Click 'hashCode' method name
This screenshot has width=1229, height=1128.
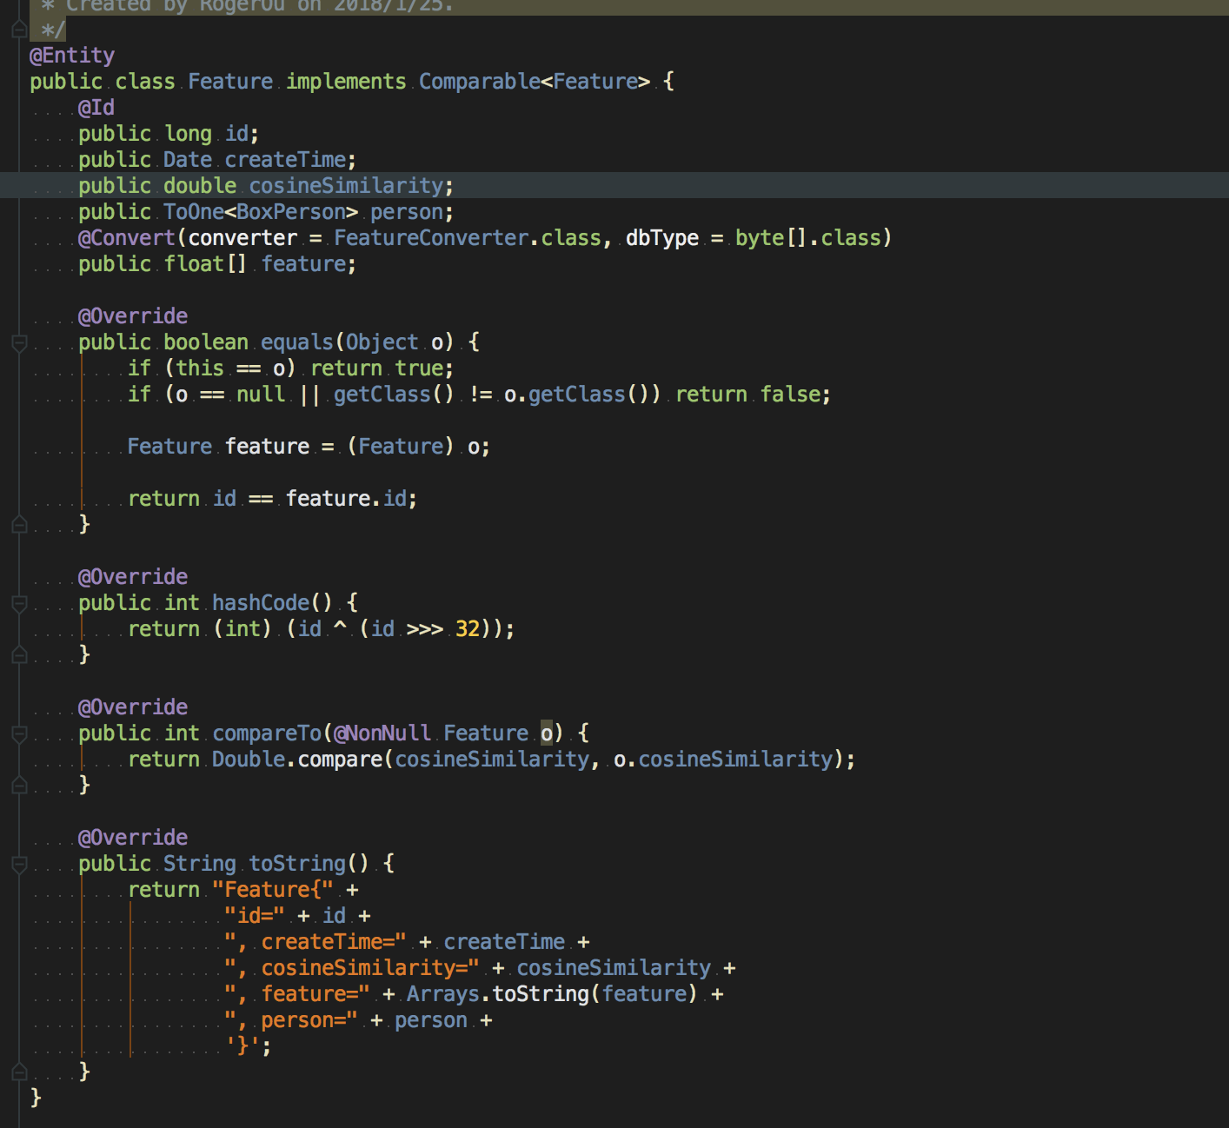click(261, 603)
